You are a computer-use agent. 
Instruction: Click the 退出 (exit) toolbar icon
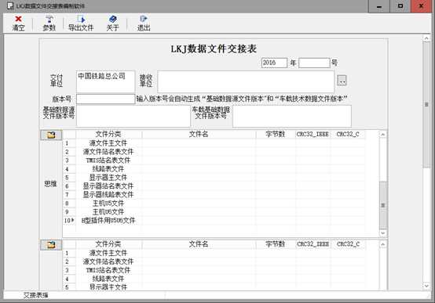coord(144,23)
